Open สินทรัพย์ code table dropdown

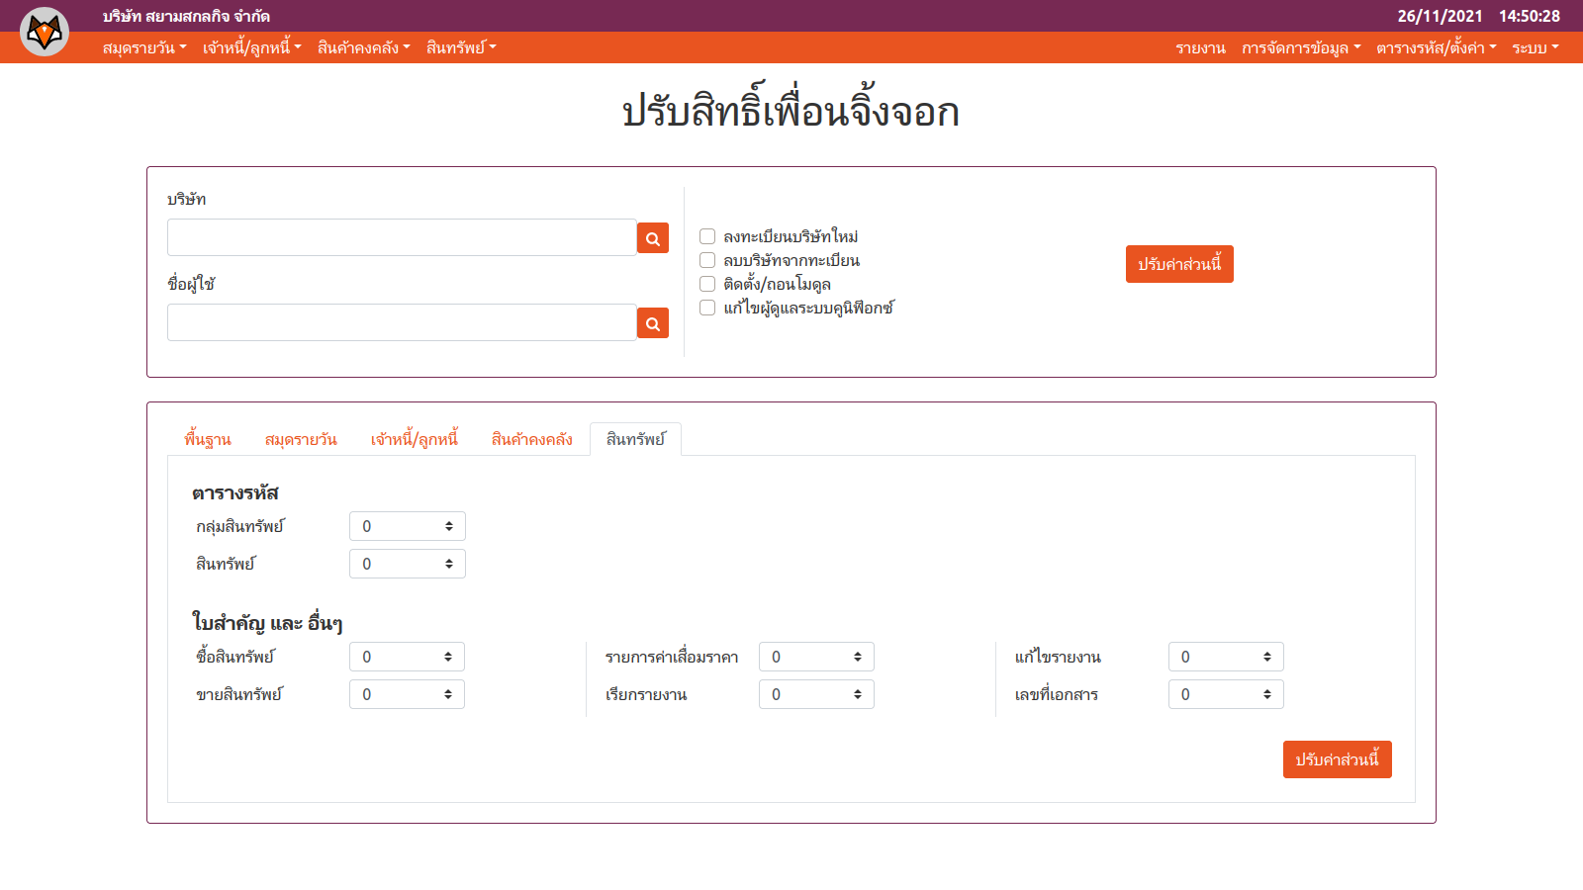coord(408,564)
